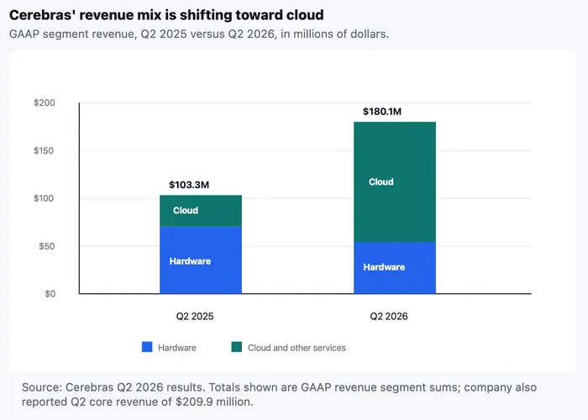
Task: Click the "$103.3M" total label
Action: tap(189, 185)
